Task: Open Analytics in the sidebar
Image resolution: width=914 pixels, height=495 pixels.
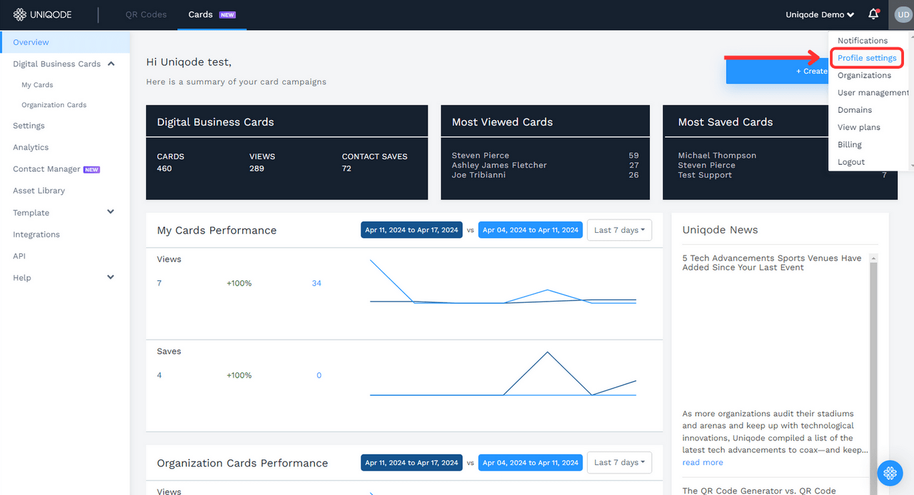Action: (x=31, y=147)
